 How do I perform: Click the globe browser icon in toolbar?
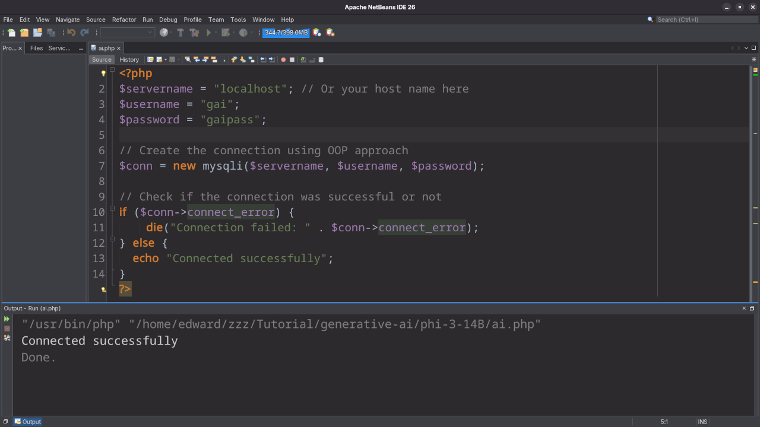click(163, 33)
